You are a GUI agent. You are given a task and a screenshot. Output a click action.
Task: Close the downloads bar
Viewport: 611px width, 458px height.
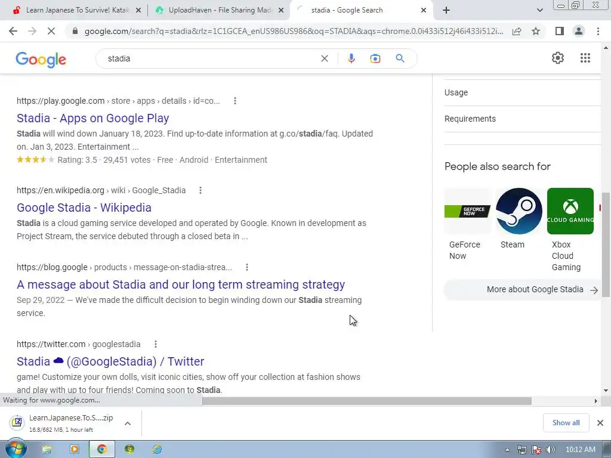click(600, 423)
